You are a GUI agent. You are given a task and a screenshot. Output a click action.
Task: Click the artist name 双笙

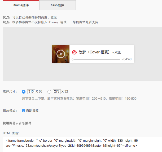pyautogui.click(x=118, y=52)
